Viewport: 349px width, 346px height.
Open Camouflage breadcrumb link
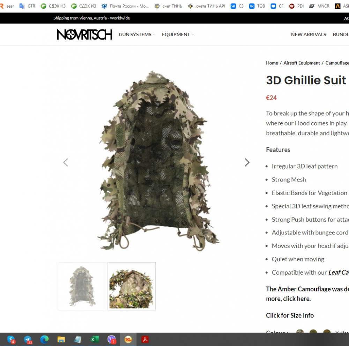pyautogui.click(x=337, y=63)
